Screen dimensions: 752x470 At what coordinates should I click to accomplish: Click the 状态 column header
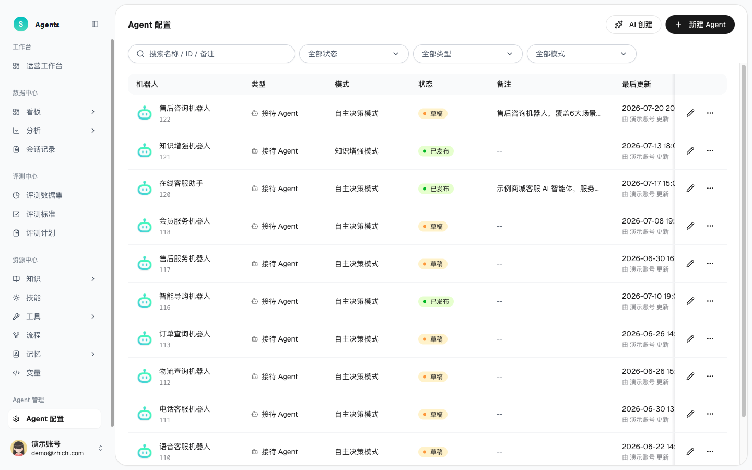coord(426,84)
